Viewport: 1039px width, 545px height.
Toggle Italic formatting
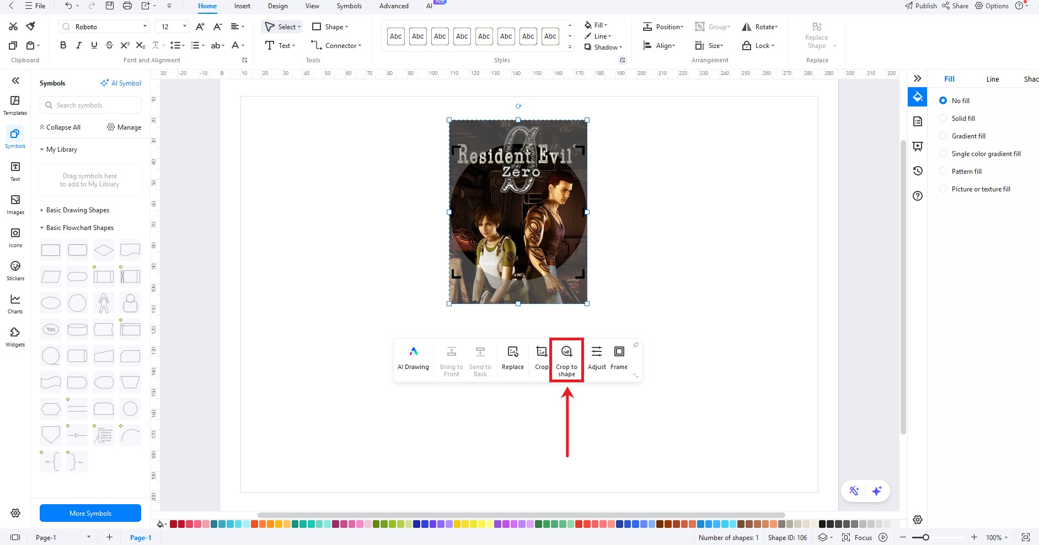(78, 45)
